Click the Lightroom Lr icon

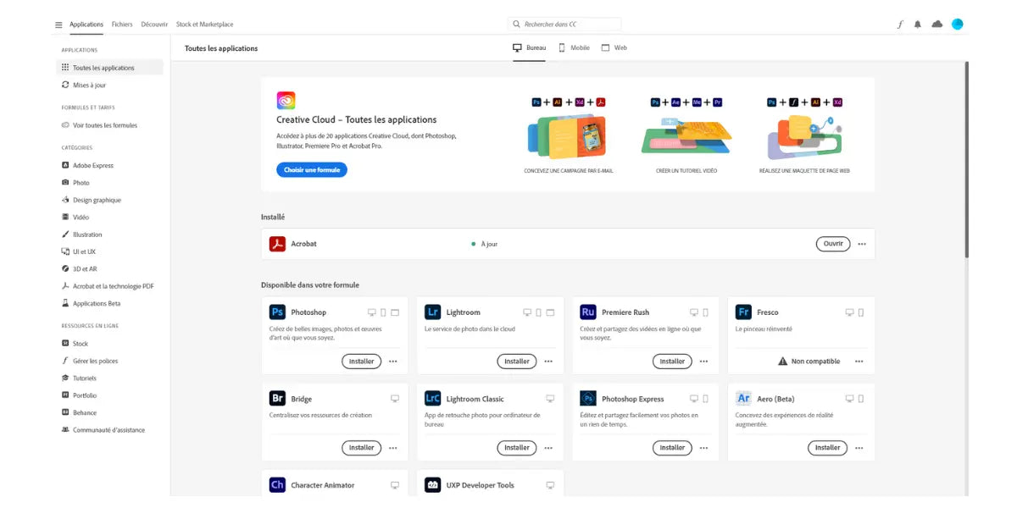[x=433, y=312]
